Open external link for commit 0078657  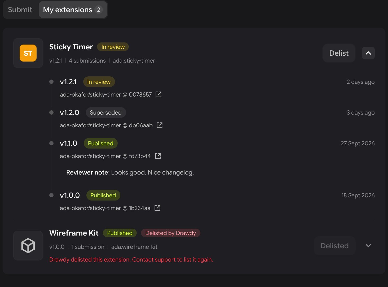pyautogui.click(x=158, y=94)
